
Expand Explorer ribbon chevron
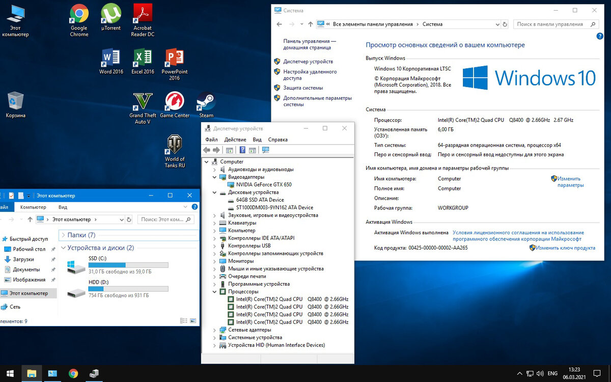pos(186,207)
